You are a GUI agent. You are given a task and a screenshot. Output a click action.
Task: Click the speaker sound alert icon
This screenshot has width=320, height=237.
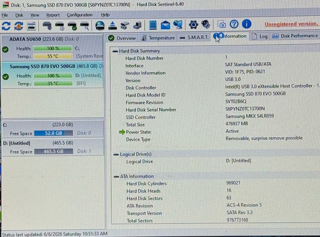point(206,24)
